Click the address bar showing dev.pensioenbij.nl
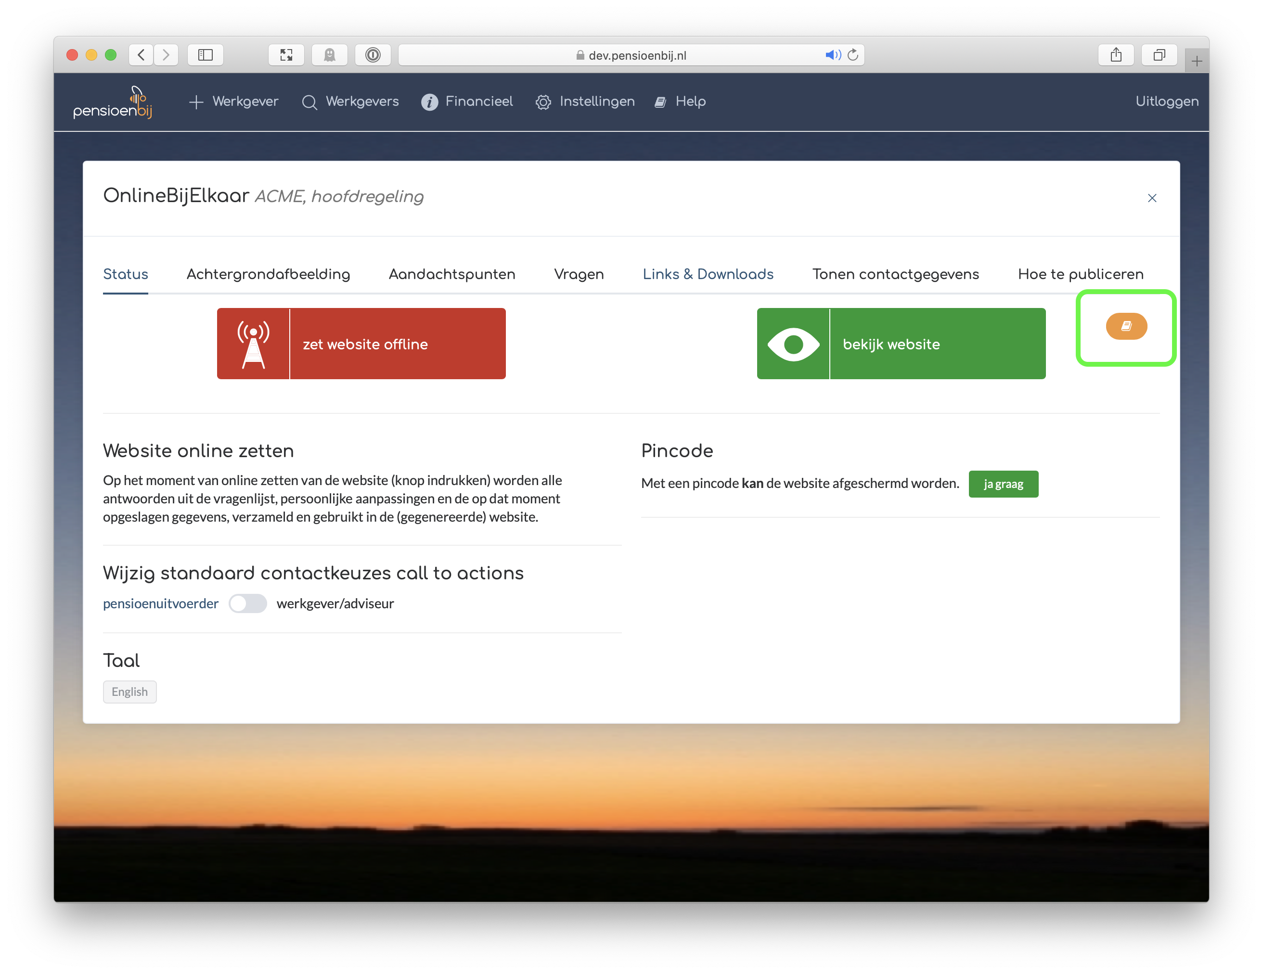 [x=631, y=55]
